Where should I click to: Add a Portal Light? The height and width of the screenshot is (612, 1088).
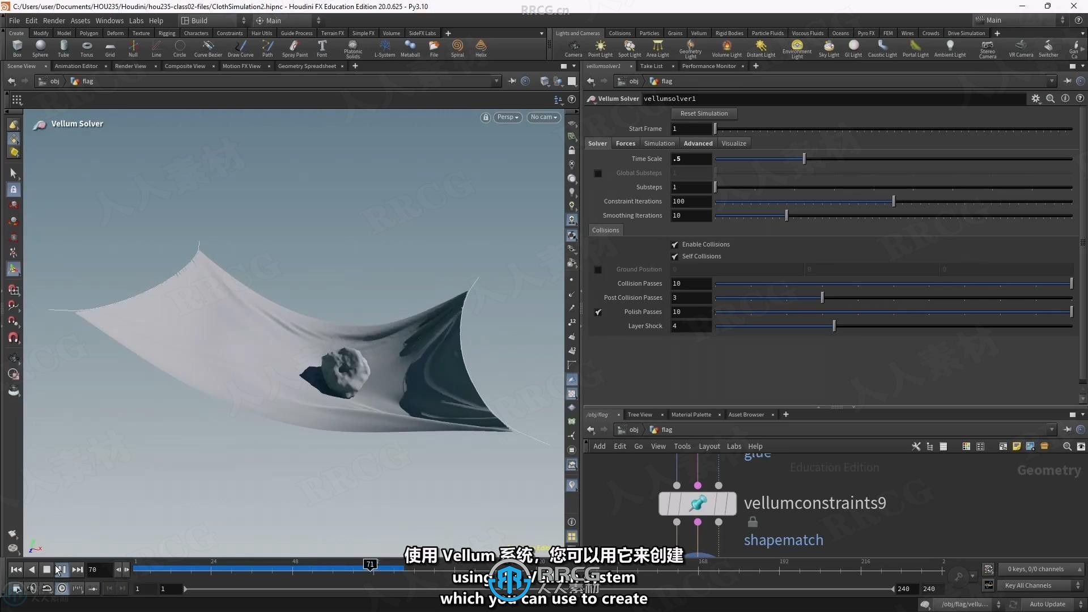click(x=916, y=49)
